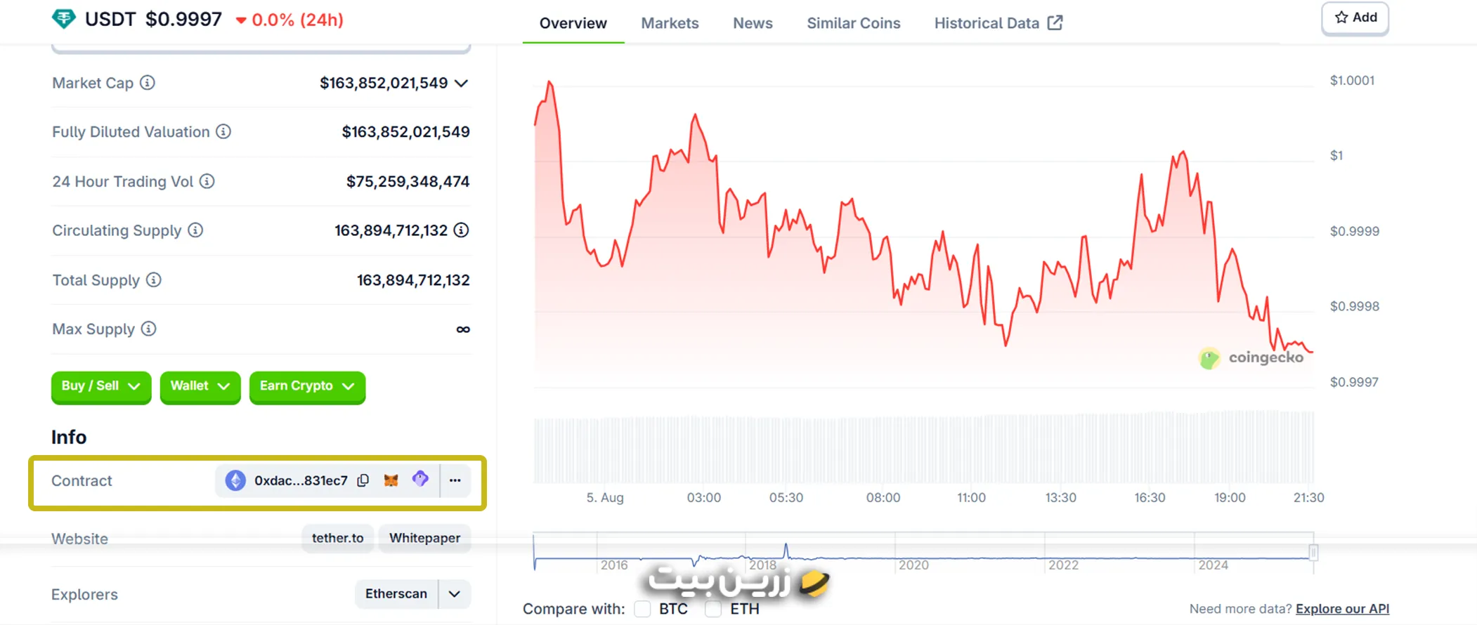Screen dimensions: 1477x625
Task: Click 2016 on range navigator timeline
Action: click(x=614, y=565)
